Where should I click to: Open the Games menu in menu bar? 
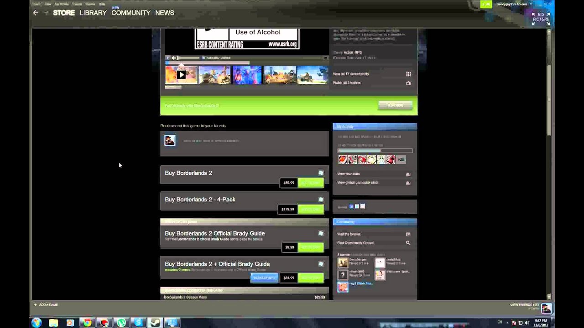[x=90, y=4]
